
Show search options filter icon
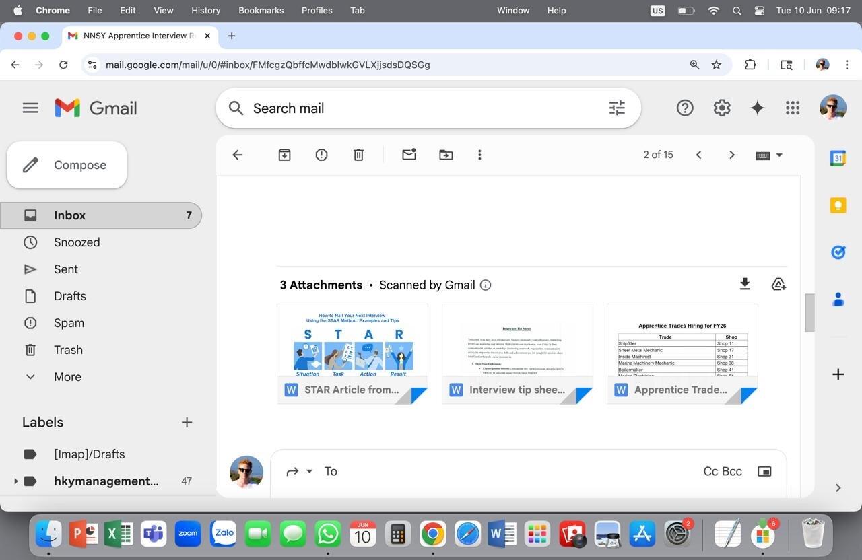tap(617, 108)
